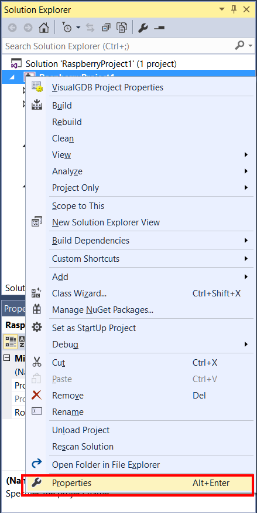Click the Show All Files toolbar icon
Screen dimensions: 257x513
122,28
